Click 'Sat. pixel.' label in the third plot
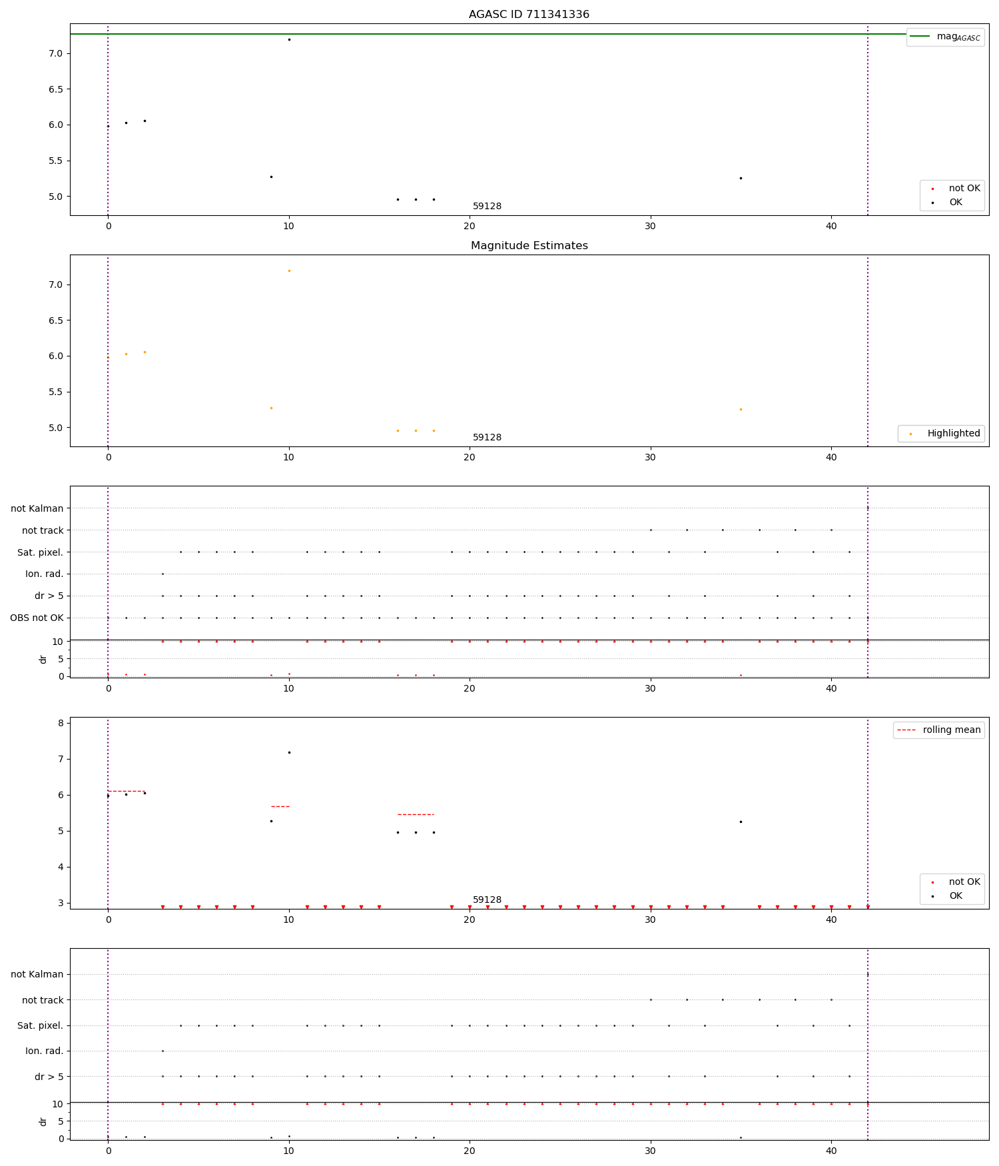Viewport: 999px width, 1166px height. pyautogui.click(x=41, y=552)
